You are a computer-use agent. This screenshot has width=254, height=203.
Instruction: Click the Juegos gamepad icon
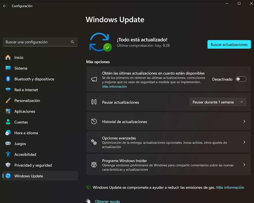[8, 143]
